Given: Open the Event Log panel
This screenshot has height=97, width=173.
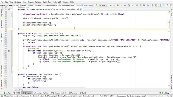Looking at the screenshot, I should coord(164,93).
